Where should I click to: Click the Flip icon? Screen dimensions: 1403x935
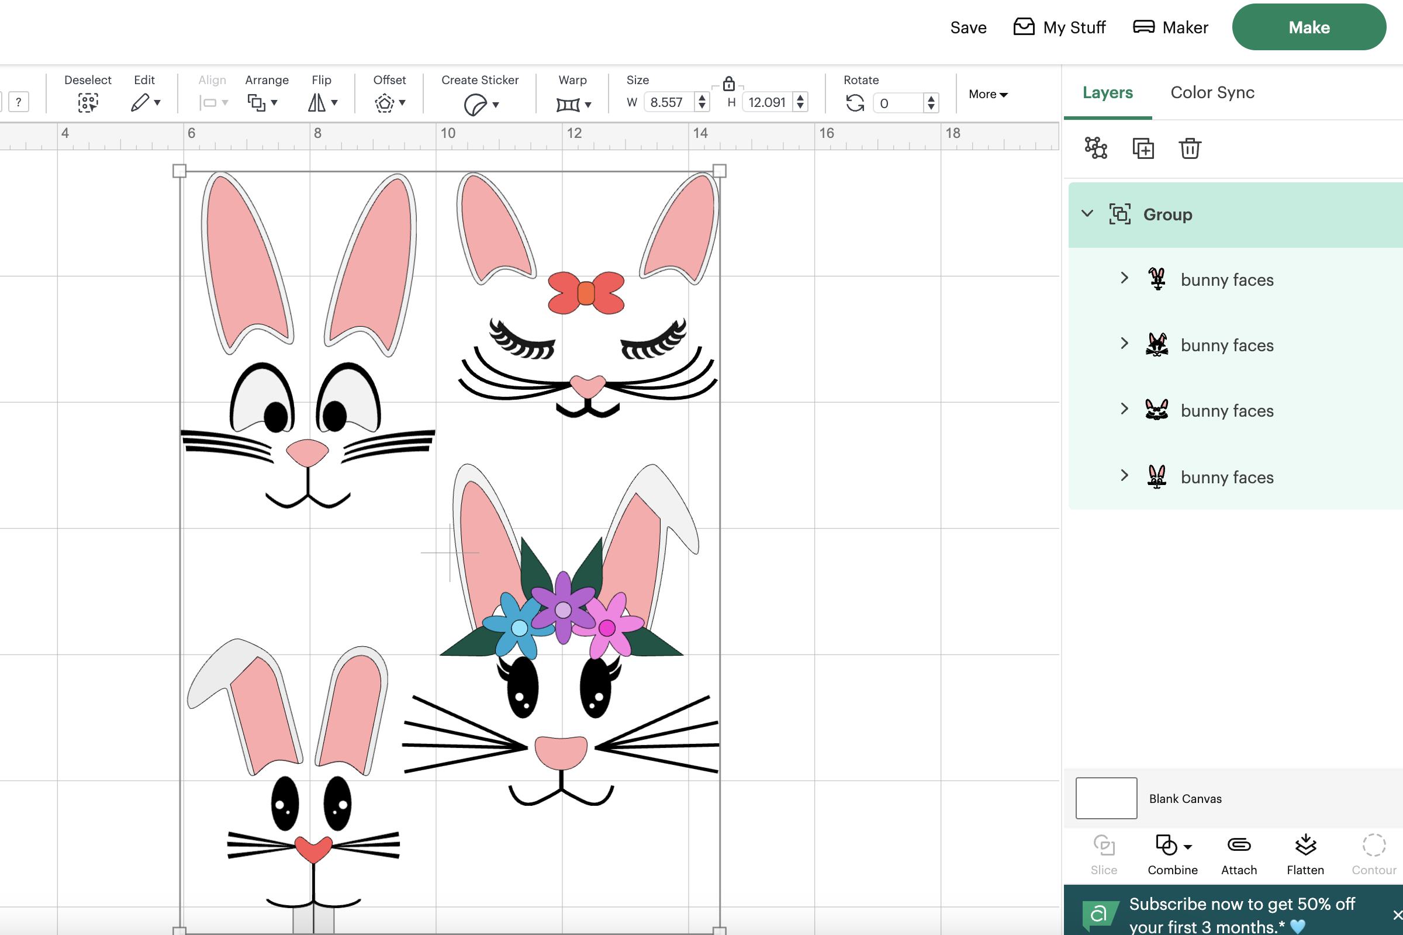317,103
